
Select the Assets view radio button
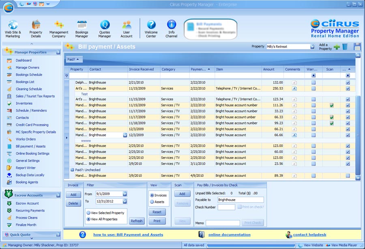pyautogui.click(x=152, y=202)
